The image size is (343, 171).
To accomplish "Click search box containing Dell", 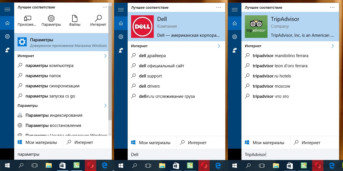I will tap(176, 154).
